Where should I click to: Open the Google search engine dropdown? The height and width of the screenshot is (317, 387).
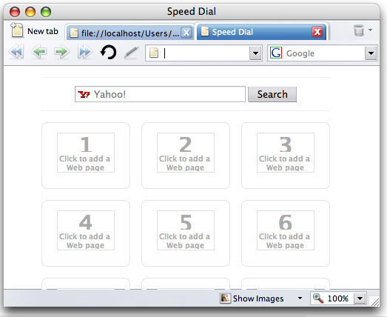click(x=371, y=53)
